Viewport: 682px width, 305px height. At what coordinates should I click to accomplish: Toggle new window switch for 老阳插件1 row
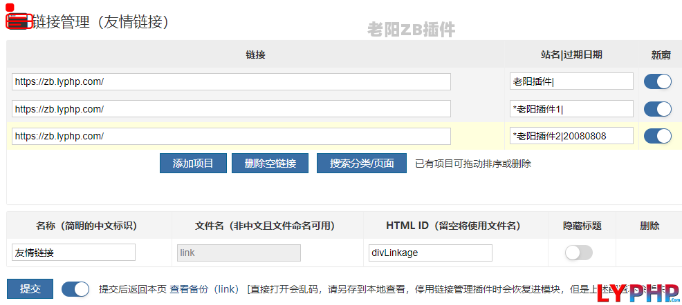pyautogui.click(x=657, y=109)
